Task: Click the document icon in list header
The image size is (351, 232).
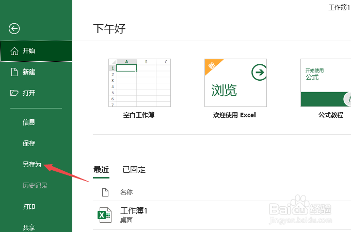Action: [105, 192]
